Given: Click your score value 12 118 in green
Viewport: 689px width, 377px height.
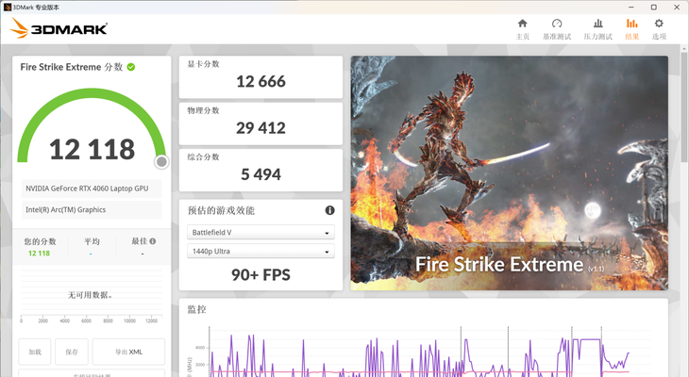Looking at the screenshot, I should 39,254.
